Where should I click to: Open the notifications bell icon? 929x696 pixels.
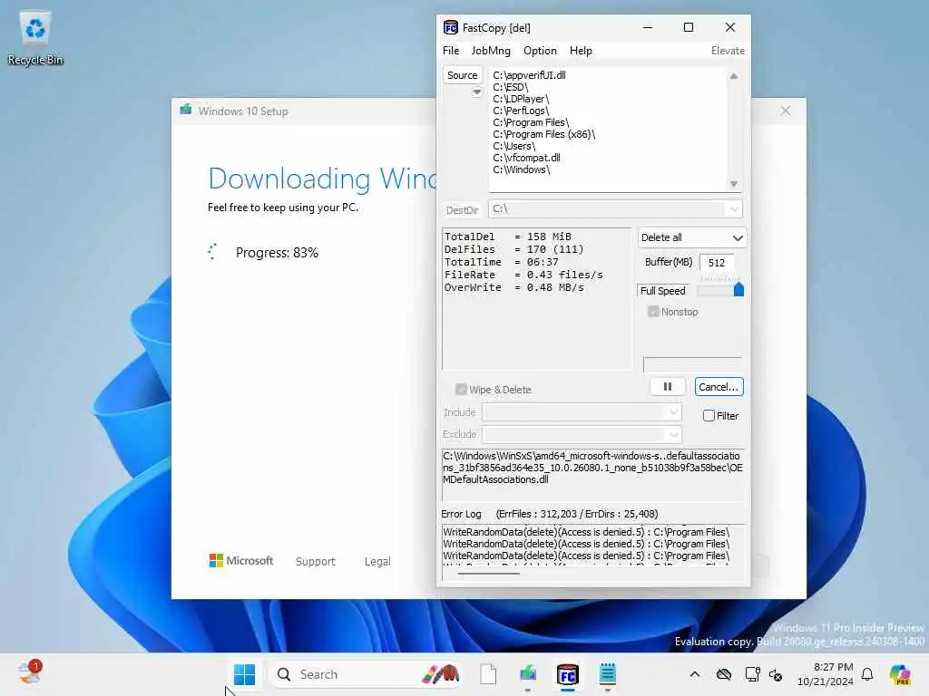pyautogui.click(x=867, y=674)
